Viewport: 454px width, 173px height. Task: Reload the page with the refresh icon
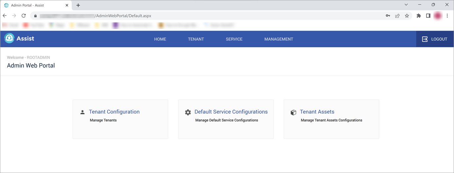pyautogui.click(x=23, y=16)
